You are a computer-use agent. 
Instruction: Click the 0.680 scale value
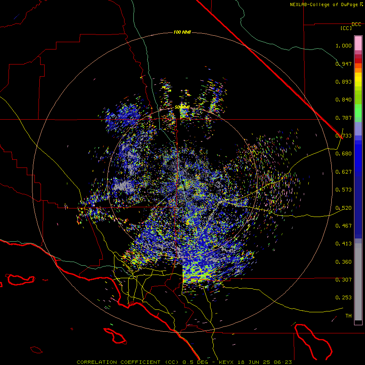[x=344, y=154]
